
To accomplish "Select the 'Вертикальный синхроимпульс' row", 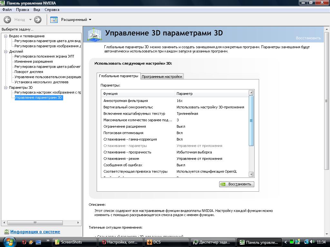I will pos(175,107).
